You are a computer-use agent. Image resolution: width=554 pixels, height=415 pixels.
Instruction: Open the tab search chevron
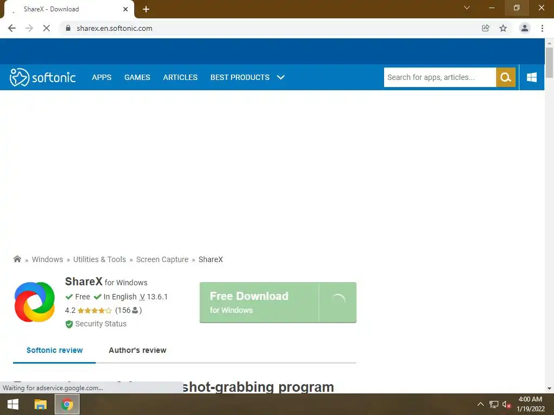[467, 8]
